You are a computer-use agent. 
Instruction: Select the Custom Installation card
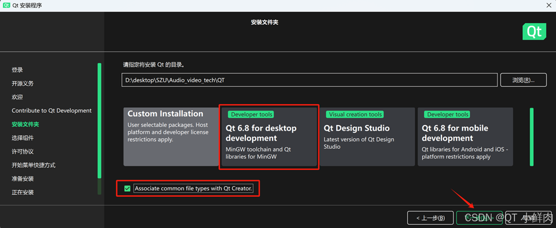[x=171, y=137]
